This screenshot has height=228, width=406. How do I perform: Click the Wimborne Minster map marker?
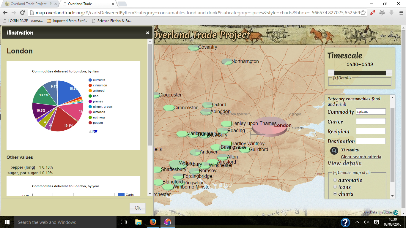coord(168,187)
